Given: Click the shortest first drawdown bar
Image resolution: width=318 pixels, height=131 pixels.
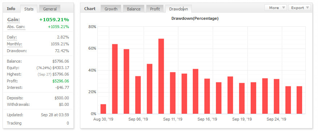Looking at the screenshot, I should (x=103, y=109).
